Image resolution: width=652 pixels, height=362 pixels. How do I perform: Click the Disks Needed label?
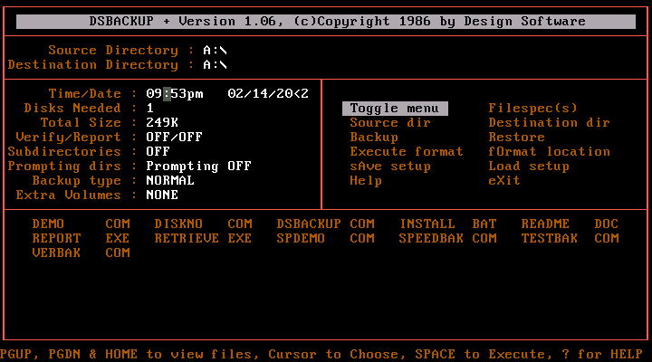(72, 109)
